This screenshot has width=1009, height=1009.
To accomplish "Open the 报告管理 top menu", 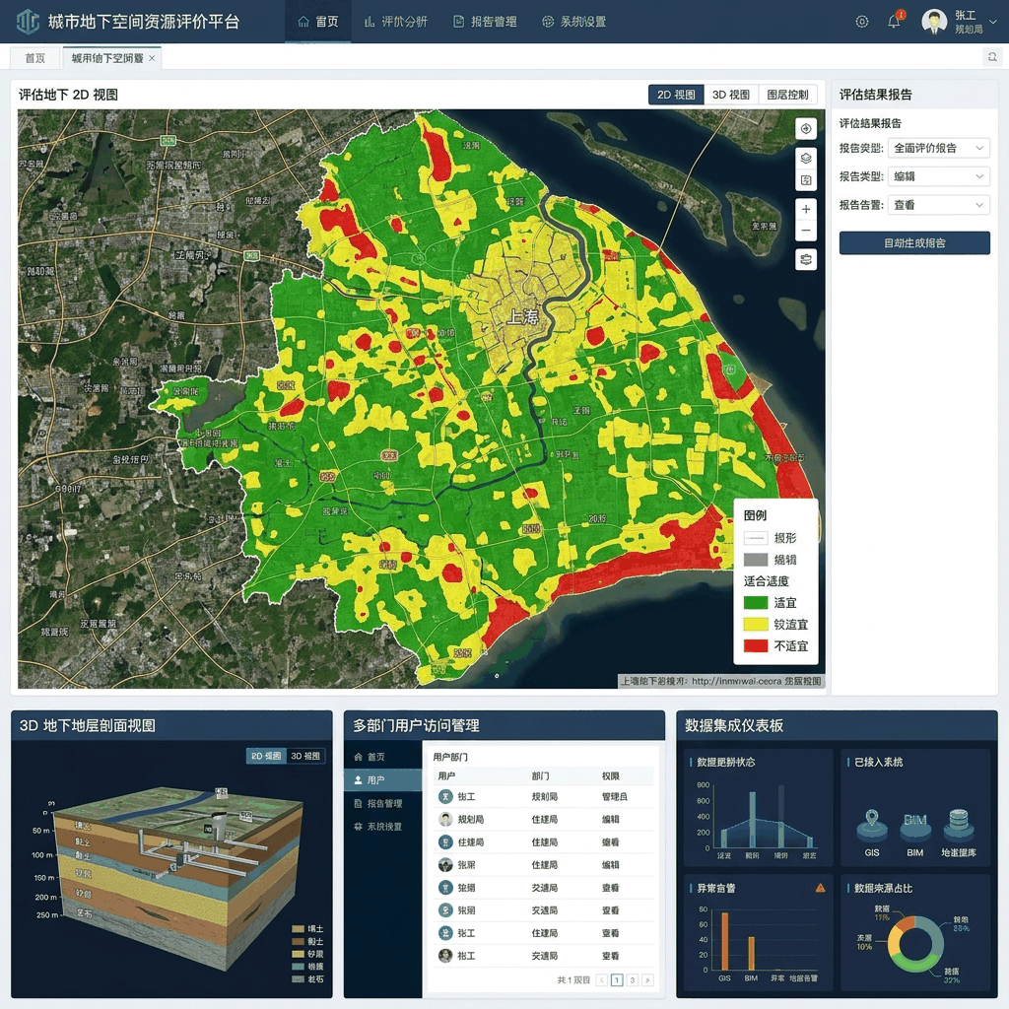I will (x=485, y=22).
